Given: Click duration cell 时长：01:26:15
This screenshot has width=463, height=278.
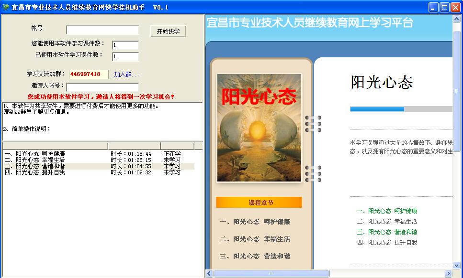Looking at the screenshot, I should tap(131, 160).
